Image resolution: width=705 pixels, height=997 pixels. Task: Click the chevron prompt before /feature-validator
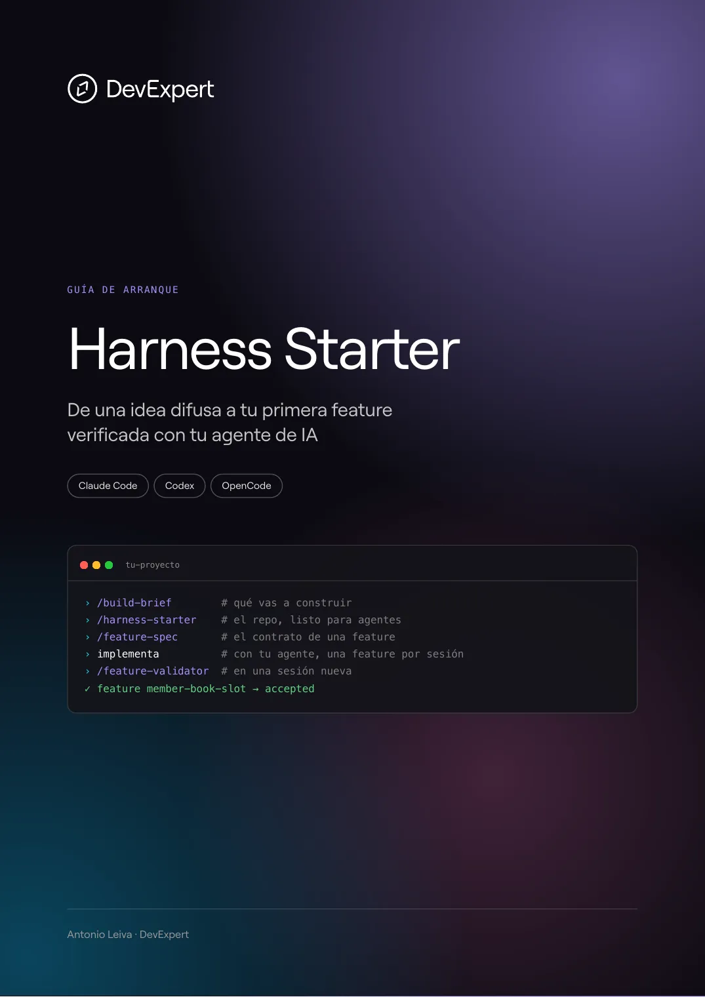pos(87,671)
